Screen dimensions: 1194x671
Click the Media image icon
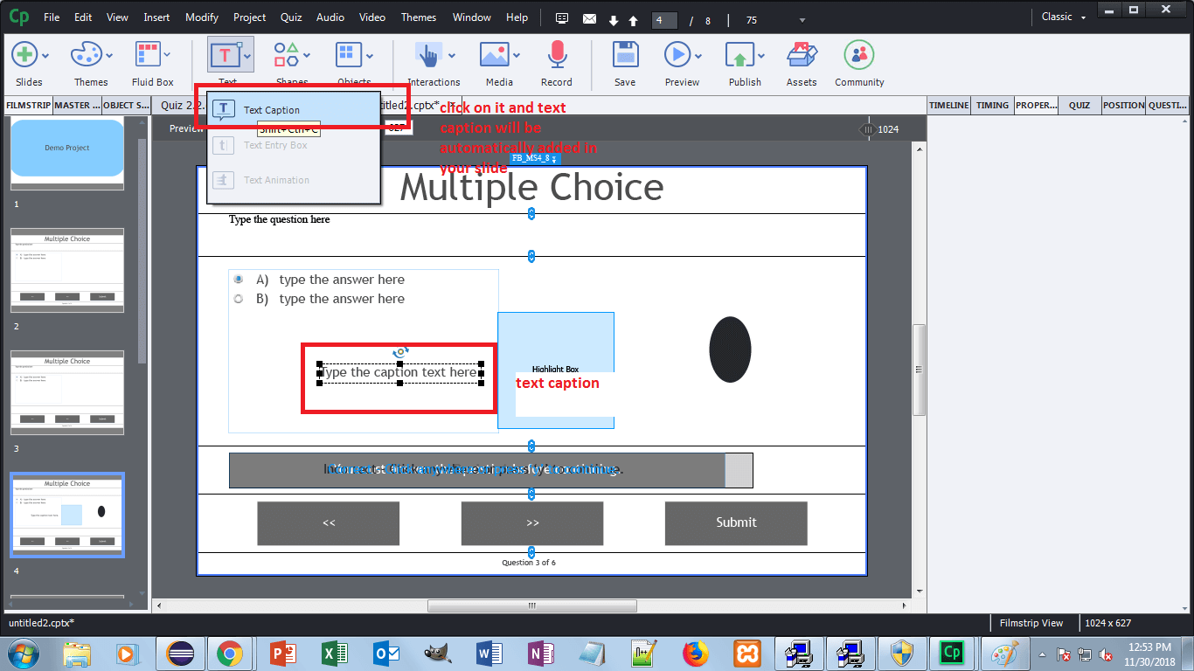pyautogui.click(x=495, y=55)
